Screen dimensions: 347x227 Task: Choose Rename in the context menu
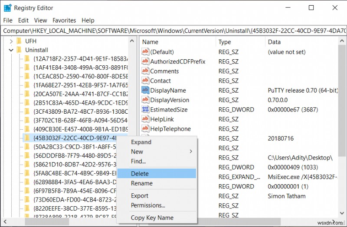(x=157, y=183)
